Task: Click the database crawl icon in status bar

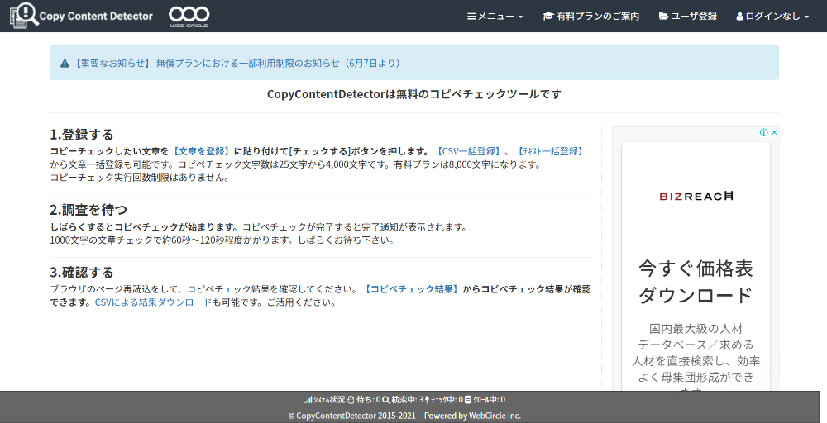Action: tap(468, 400)
